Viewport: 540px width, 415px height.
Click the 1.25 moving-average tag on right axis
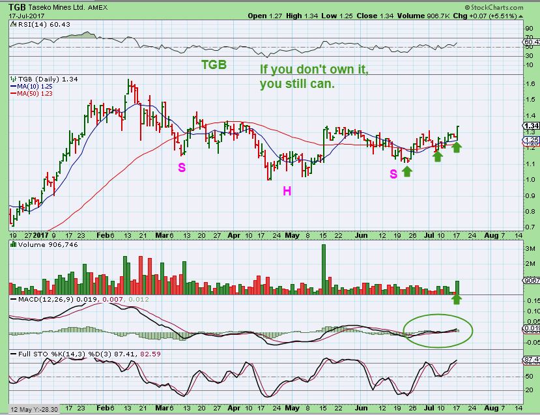coord(531,140)
